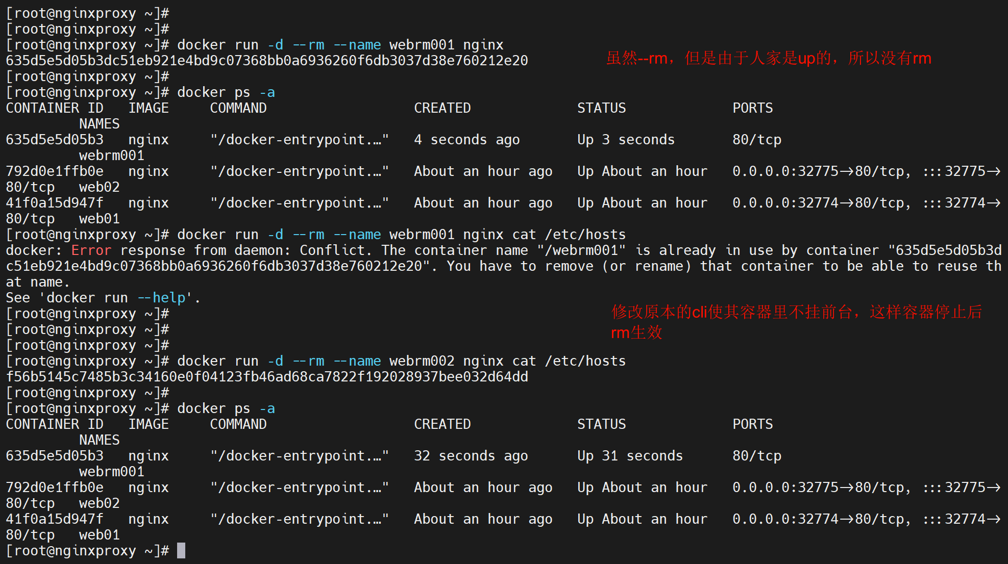This screenshot has width=1008, height=564.
Task: Click 'Up 3 seconds' status text
Action: 626,140
